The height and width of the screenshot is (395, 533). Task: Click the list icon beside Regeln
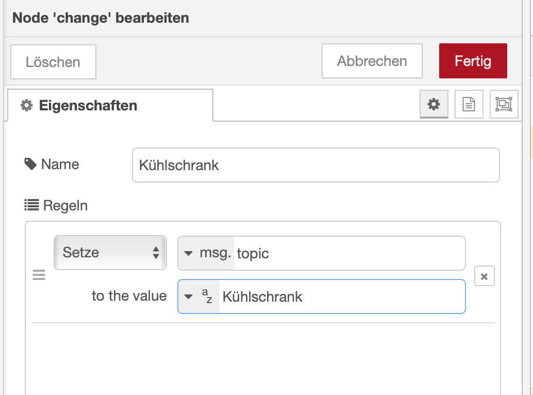32,206
